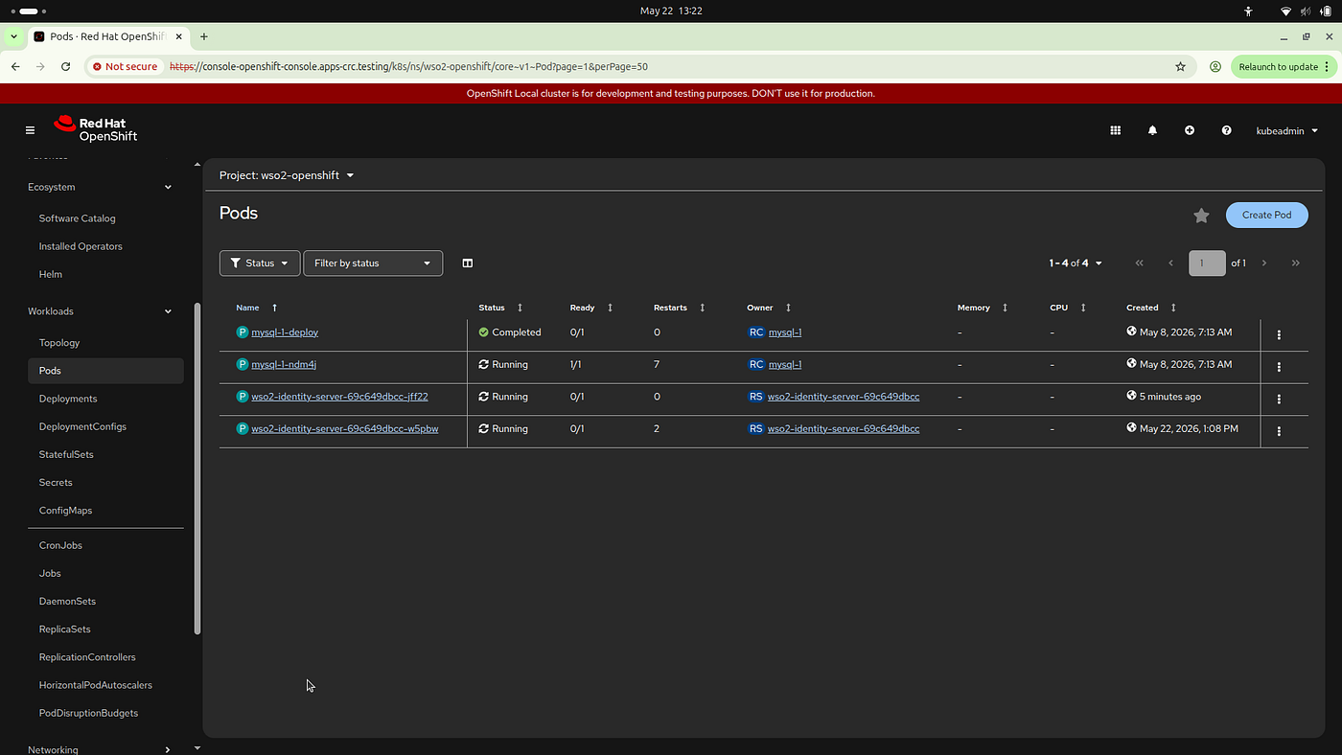
Task: Open kebab menu for w5pbw pod row
Action: click(1279, 431)
